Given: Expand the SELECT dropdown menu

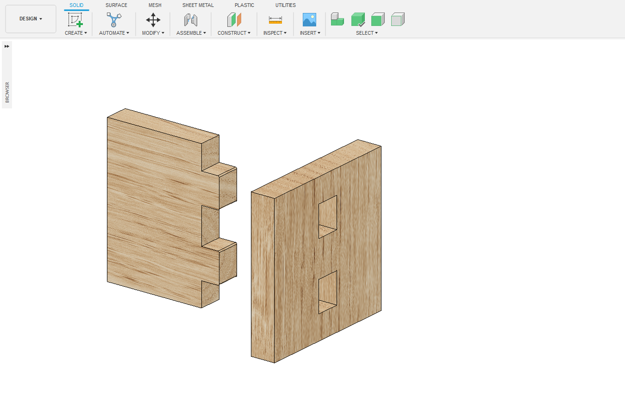Looking at the screenshot, I should (x=367, y=33).
